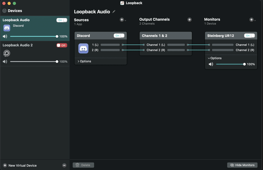Click Channel 2 (R) input connector
The height and width of the screenshot is (170, 263).
(144, 50)
